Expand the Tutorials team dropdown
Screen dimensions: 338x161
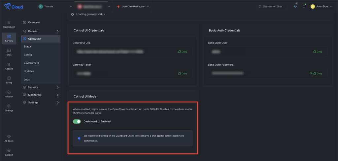(x=55, y=6)
